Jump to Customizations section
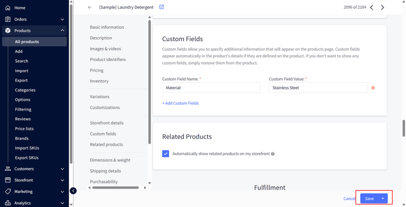This screenshot has width=406, height=207. click(x=105, y=108)
